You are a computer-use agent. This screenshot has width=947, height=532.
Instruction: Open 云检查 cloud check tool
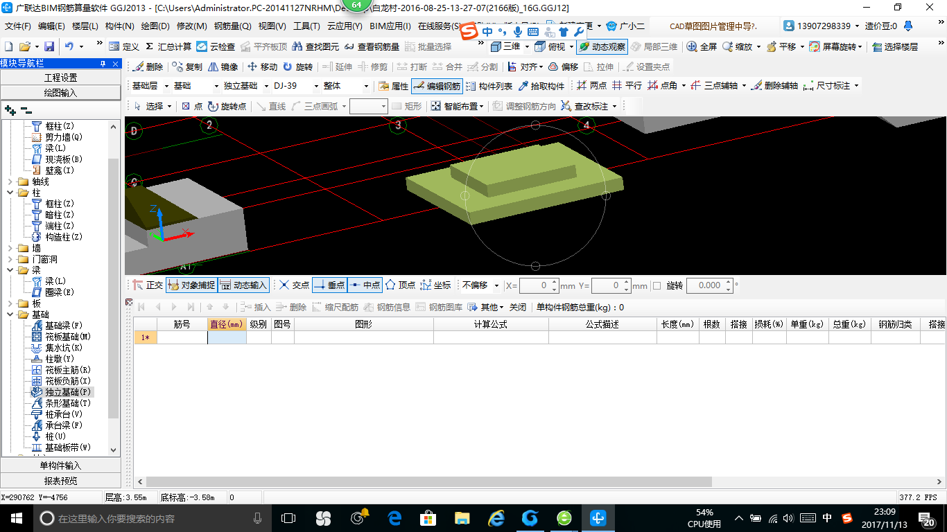coord(216,46)
